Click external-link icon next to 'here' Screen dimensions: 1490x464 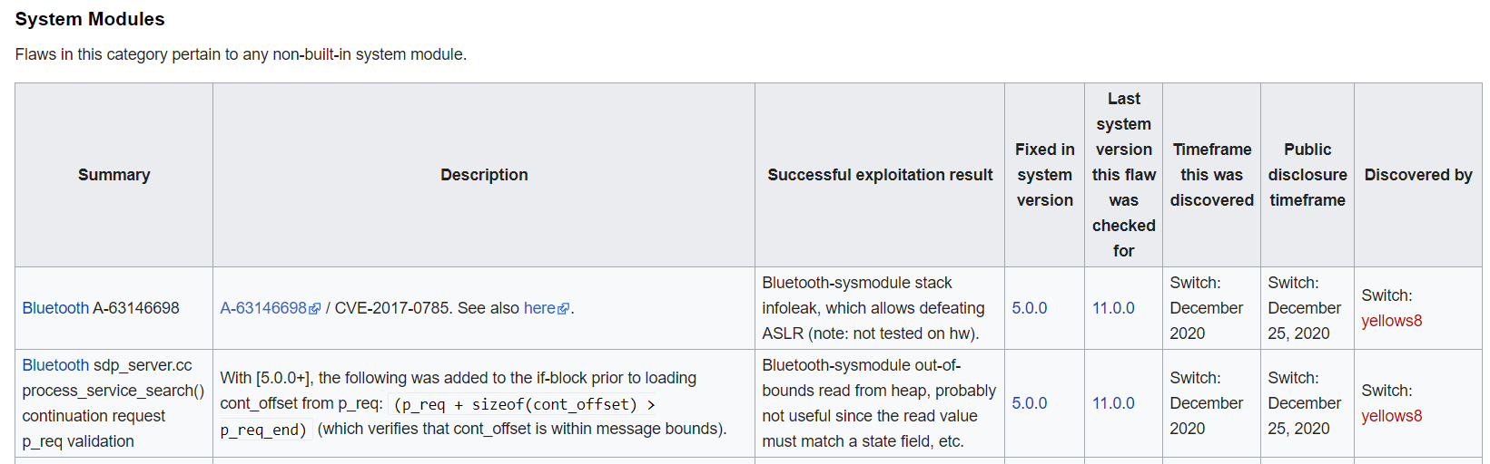564,309
